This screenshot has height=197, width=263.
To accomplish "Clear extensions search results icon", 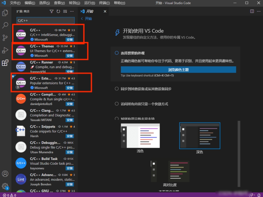I will pos(65,11).
